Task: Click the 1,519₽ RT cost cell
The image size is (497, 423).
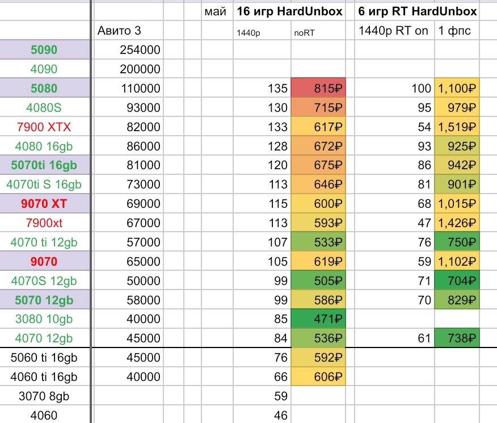Action: (457, 127)
